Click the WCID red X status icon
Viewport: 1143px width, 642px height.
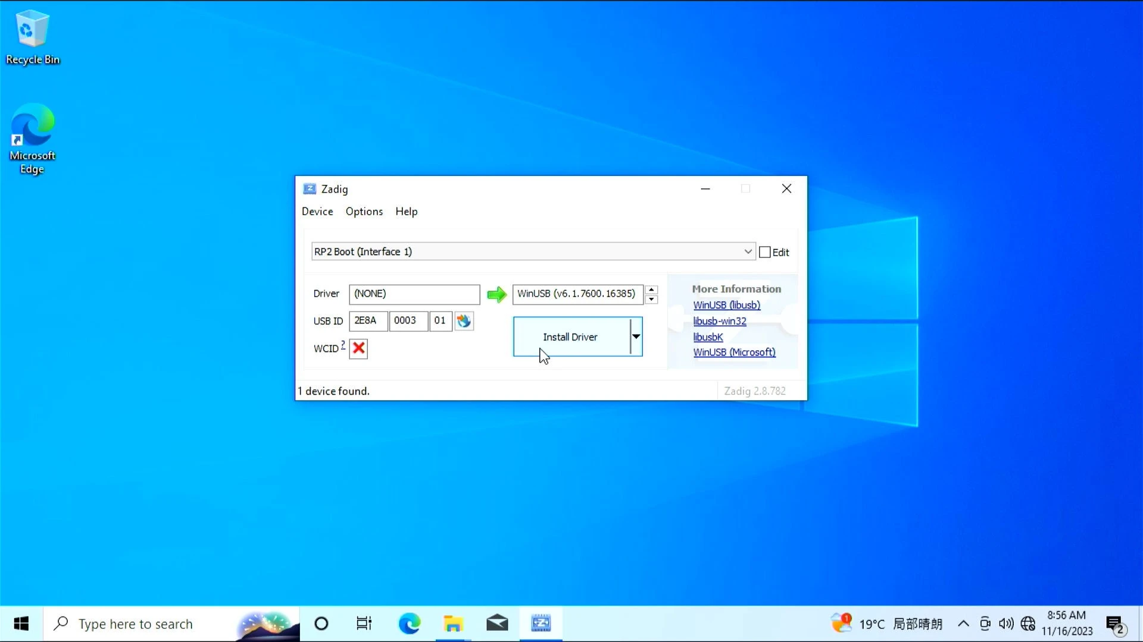[358, 348]
